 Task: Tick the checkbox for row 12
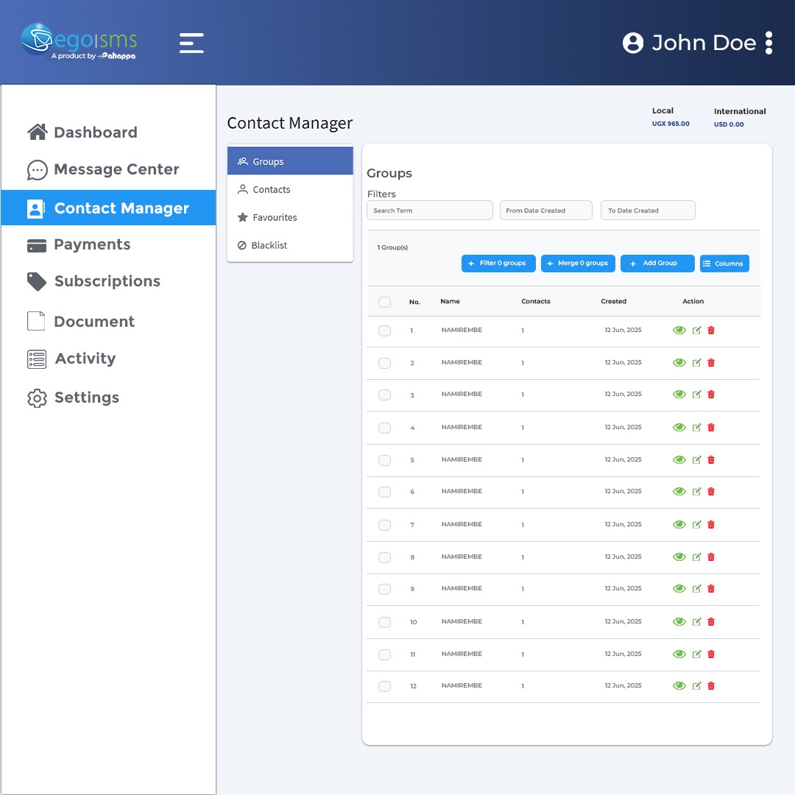click(385, 687)
